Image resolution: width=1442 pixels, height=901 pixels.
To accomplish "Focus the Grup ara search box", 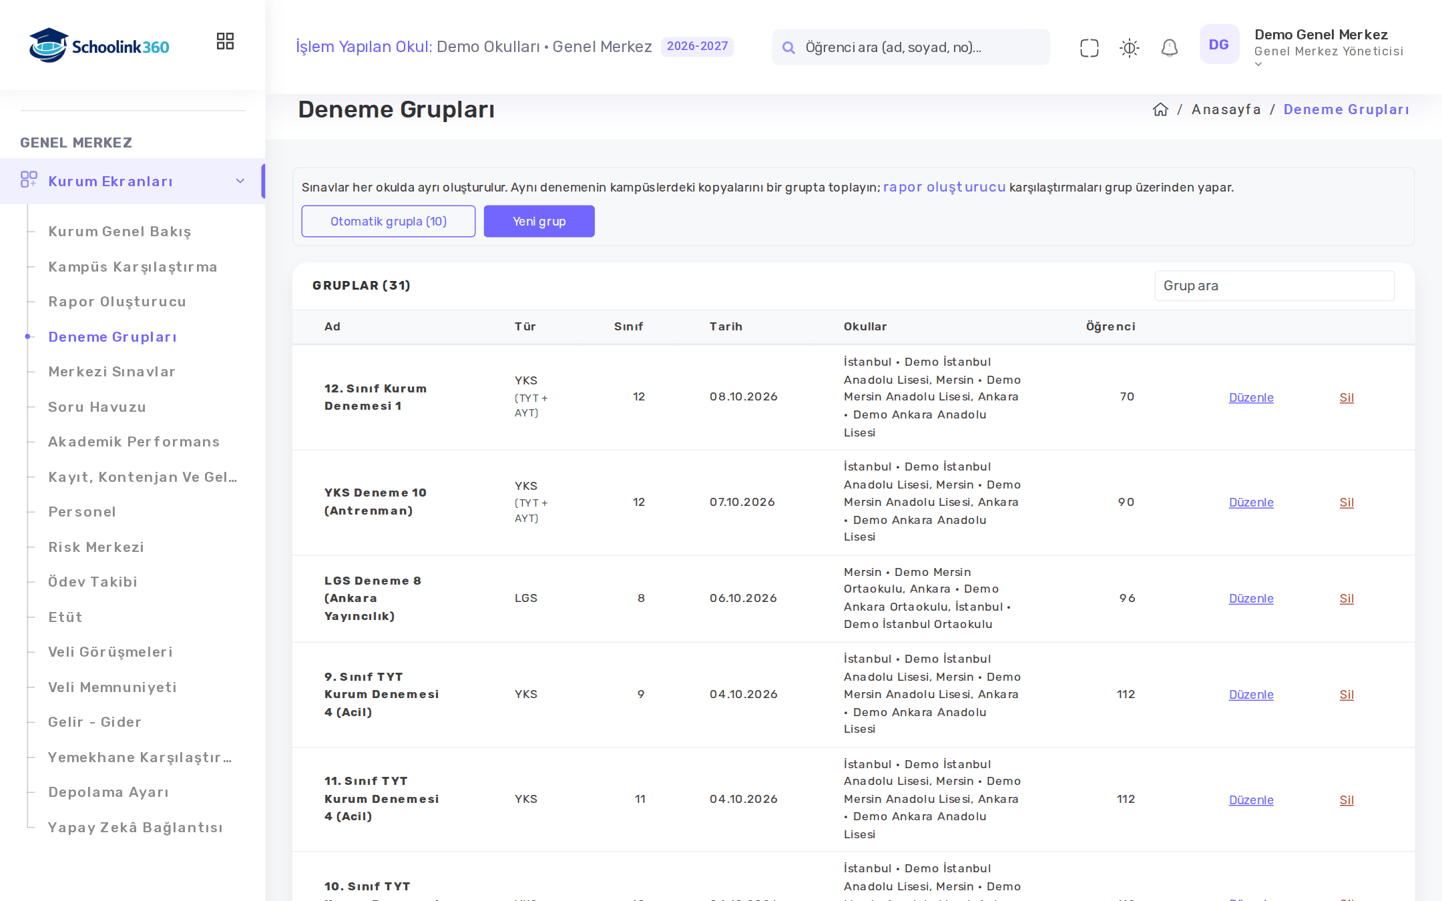I will click(1274, 286).
